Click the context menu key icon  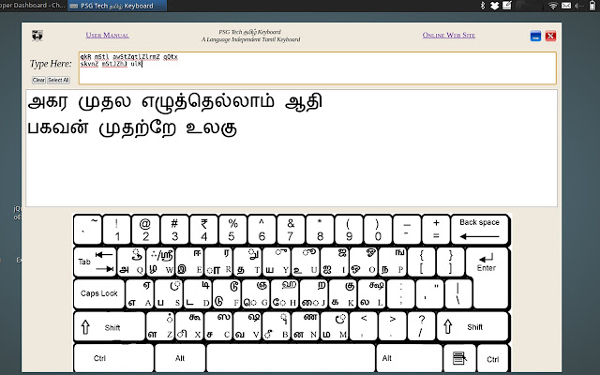459,358
